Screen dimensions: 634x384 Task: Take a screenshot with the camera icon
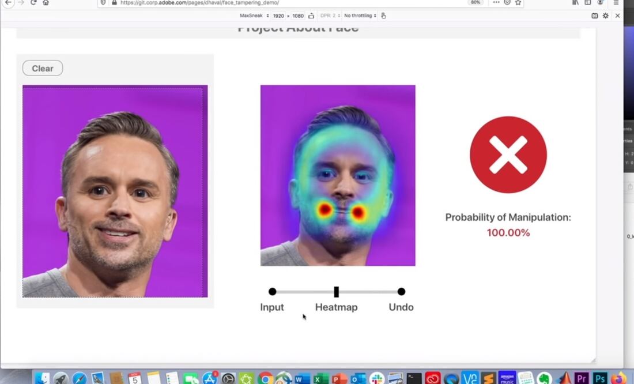(x=595, y=16)
